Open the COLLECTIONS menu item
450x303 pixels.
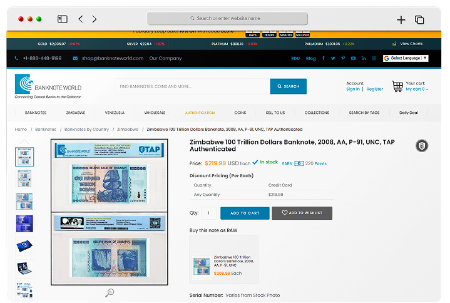317,113
